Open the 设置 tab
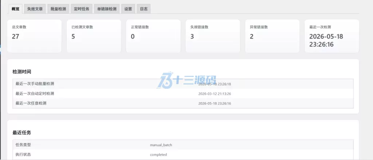The image size is (373, 160). click(x=128, y=9)
